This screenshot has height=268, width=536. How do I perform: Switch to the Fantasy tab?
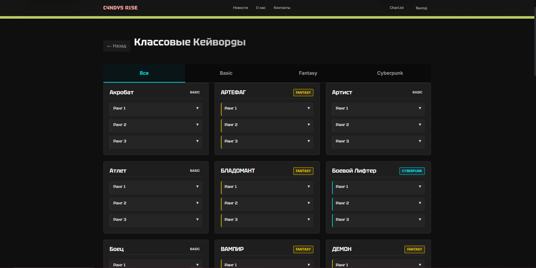[308, 73]
